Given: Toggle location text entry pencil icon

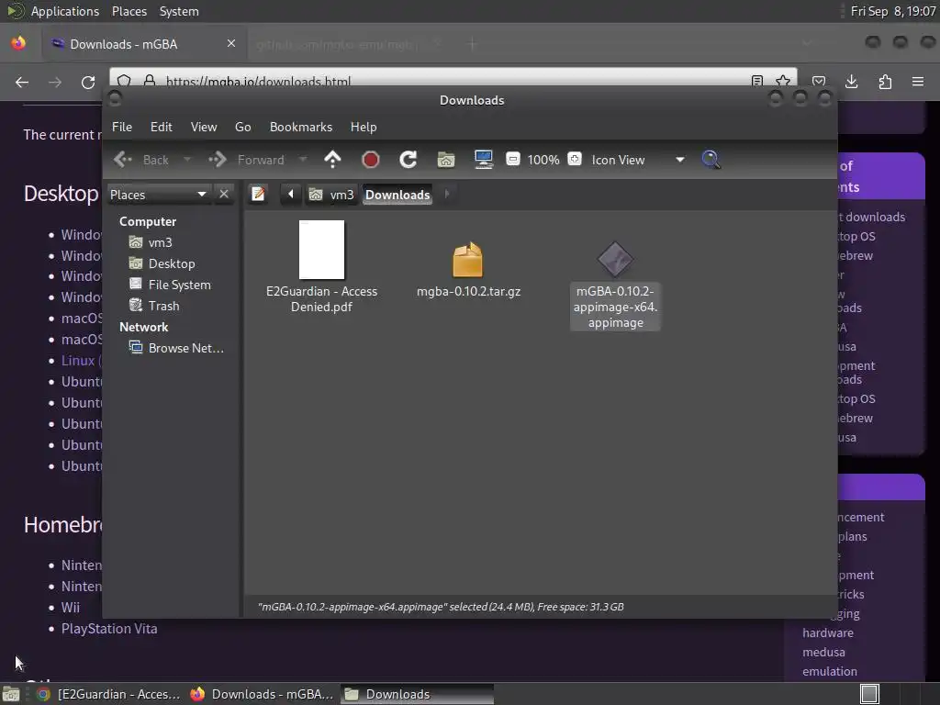Looking at the screenshot, I should pyautogui.click(x=258, y=195).
